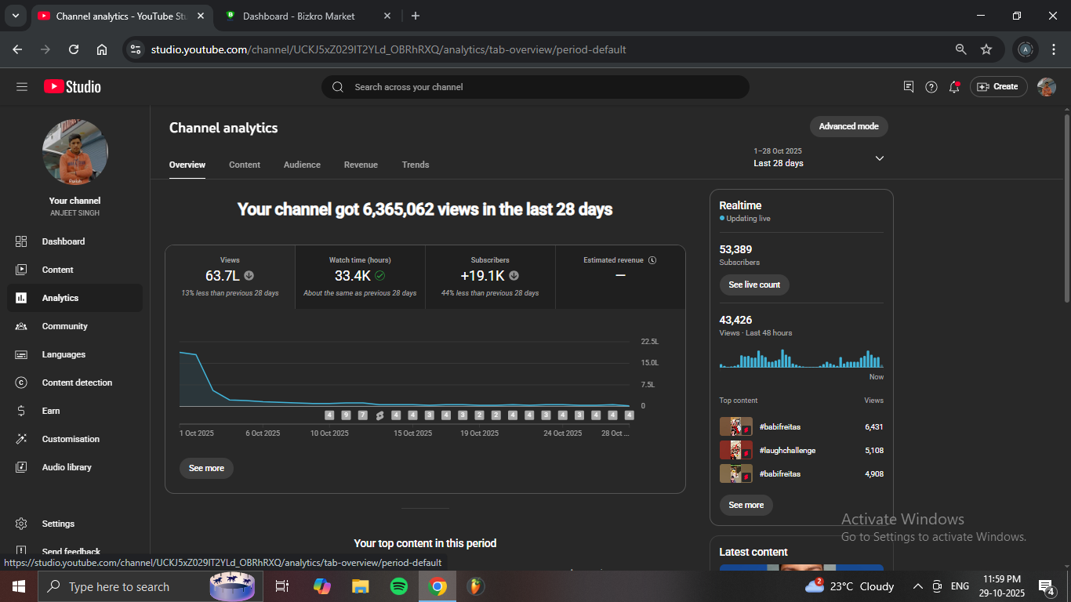Show hidden icons in system tray

click(x=917, y=586)
